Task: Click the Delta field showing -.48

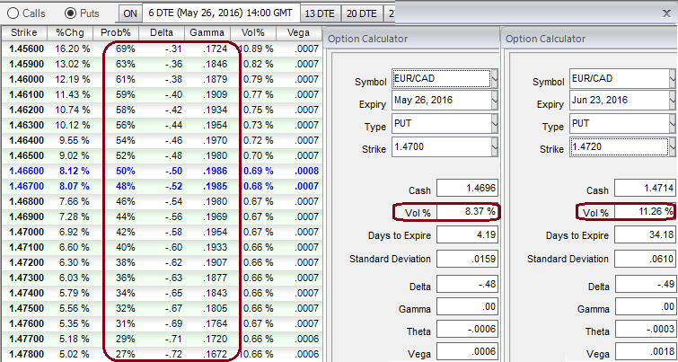Action: tap(467, 285)
